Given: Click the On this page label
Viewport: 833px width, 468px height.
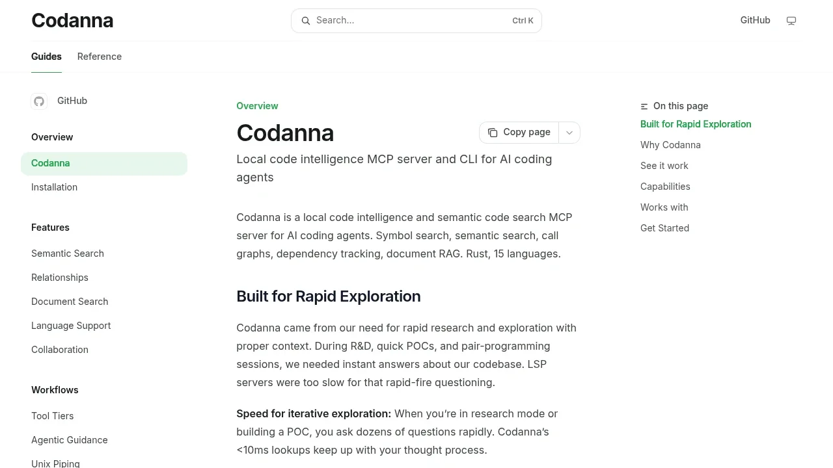Looking at the screenshot, I should coord(681,106).
